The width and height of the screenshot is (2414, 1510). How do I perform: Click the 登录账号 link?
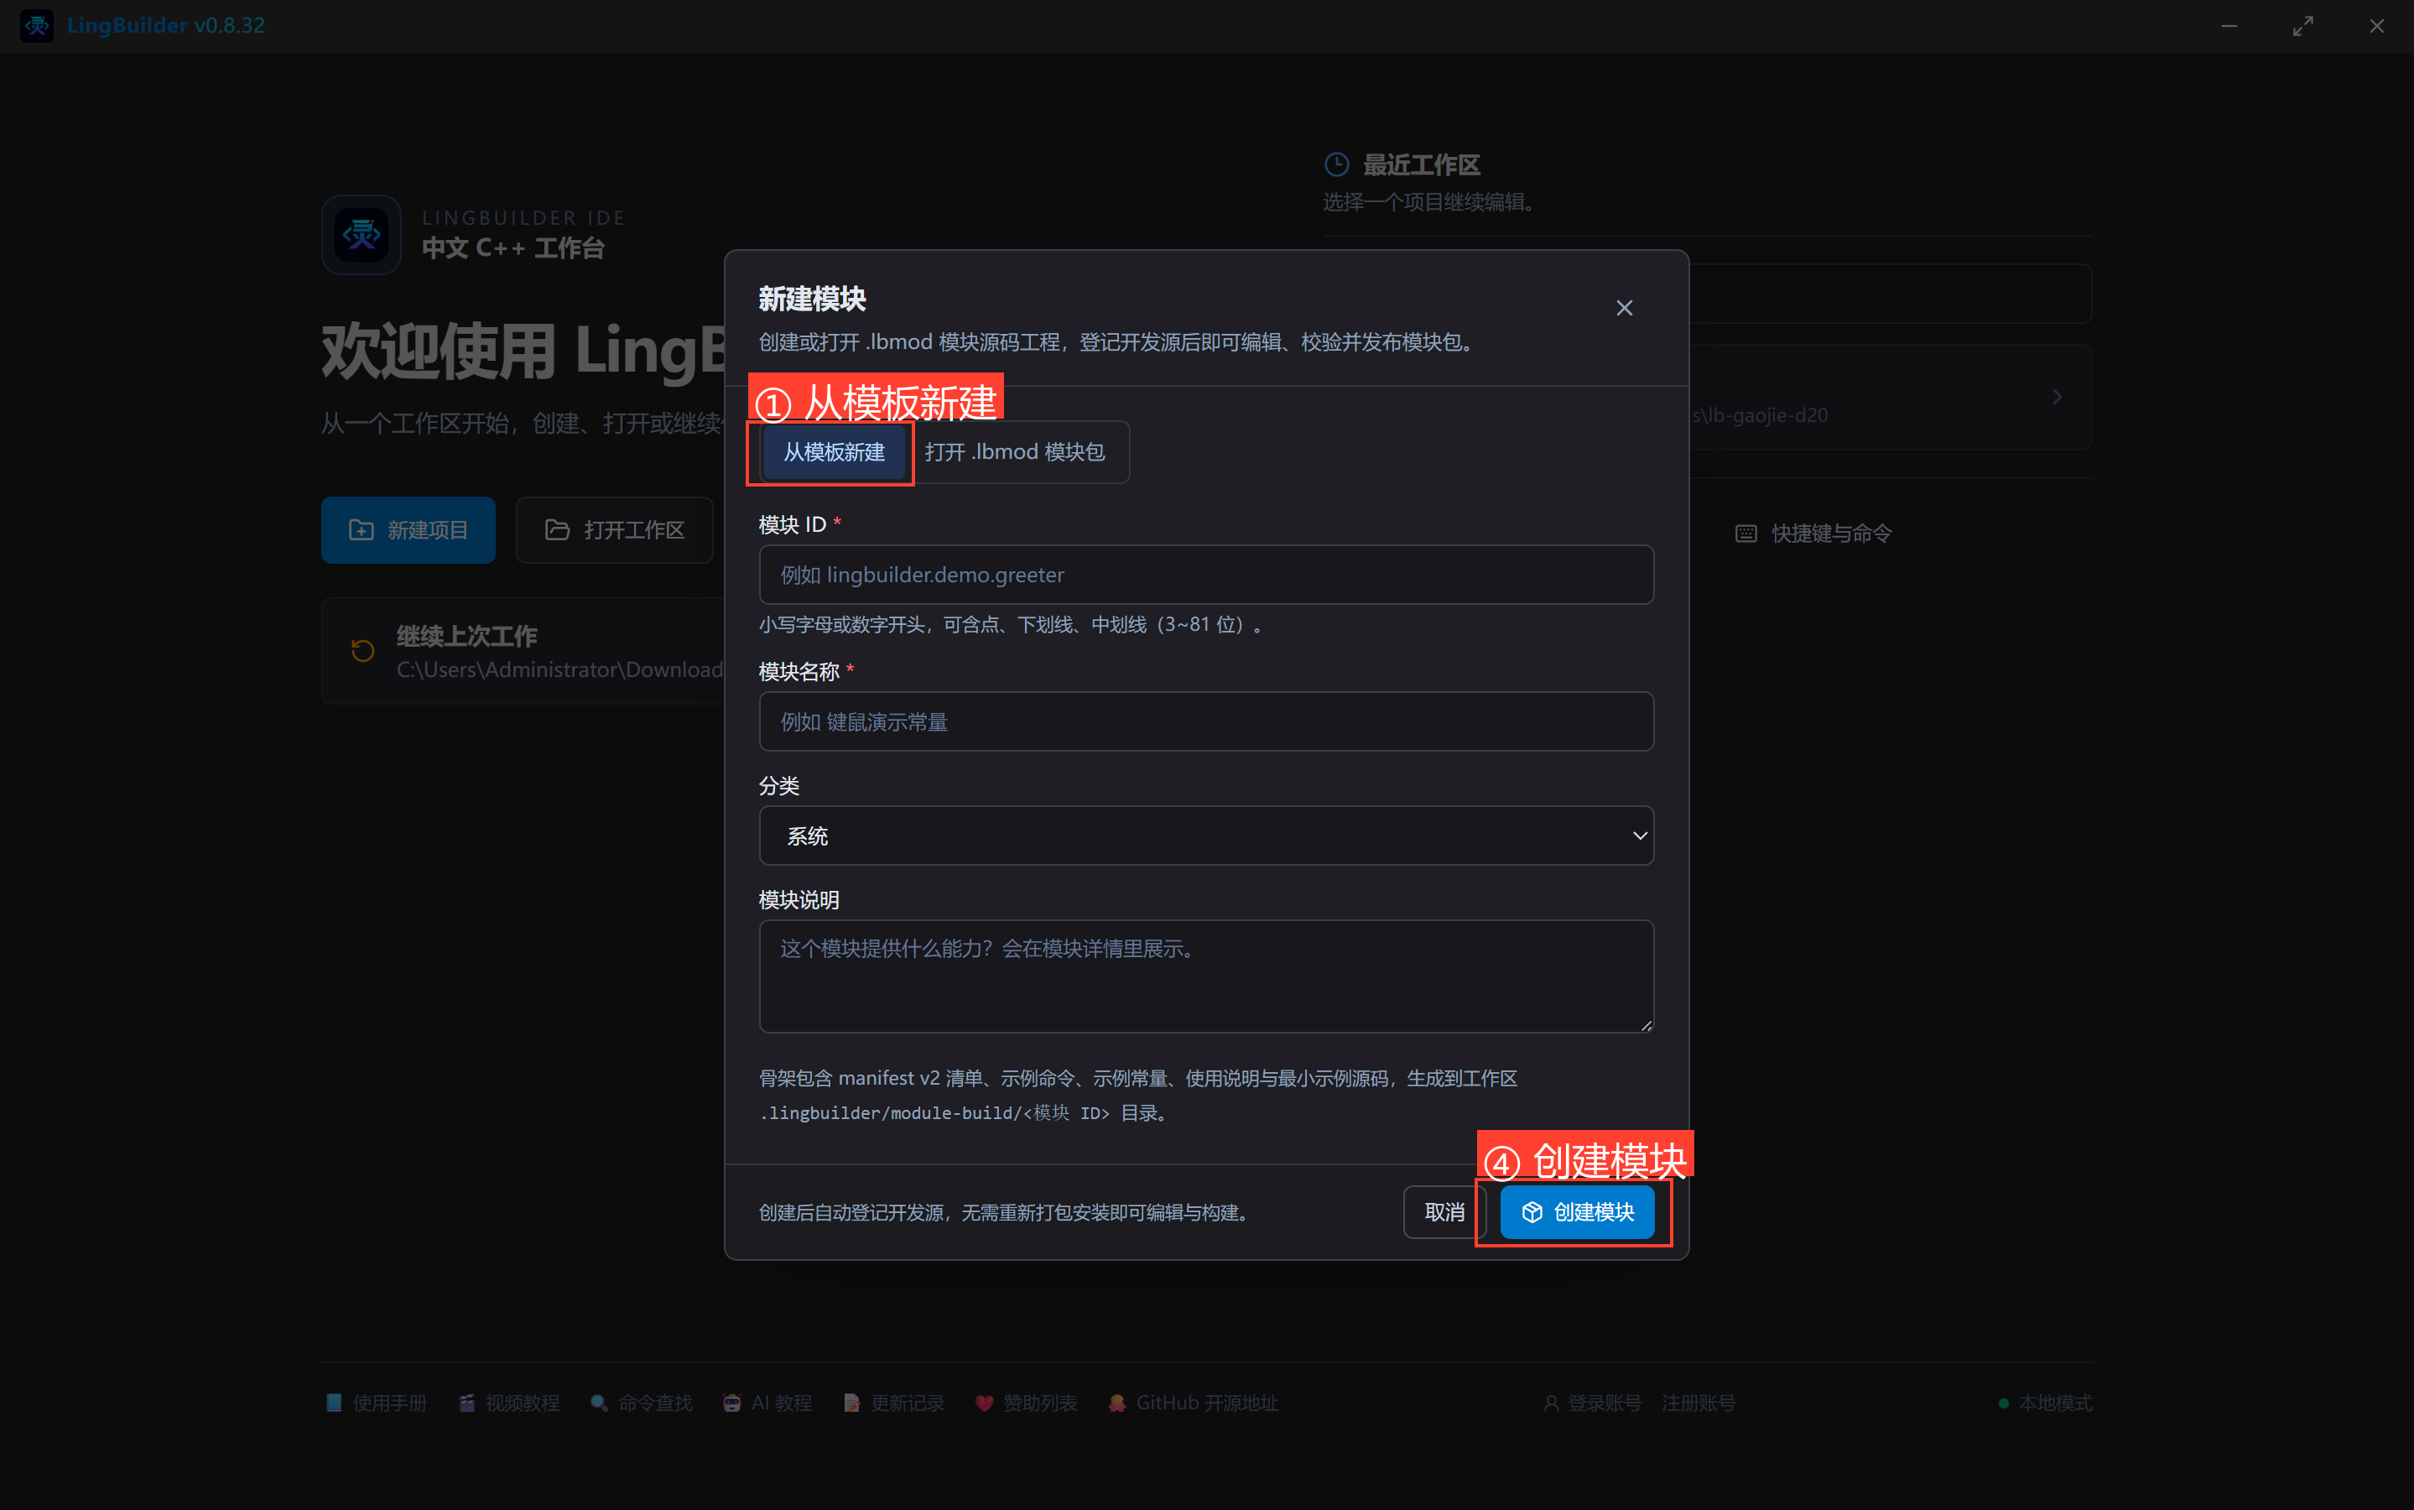(1592, 1402)
